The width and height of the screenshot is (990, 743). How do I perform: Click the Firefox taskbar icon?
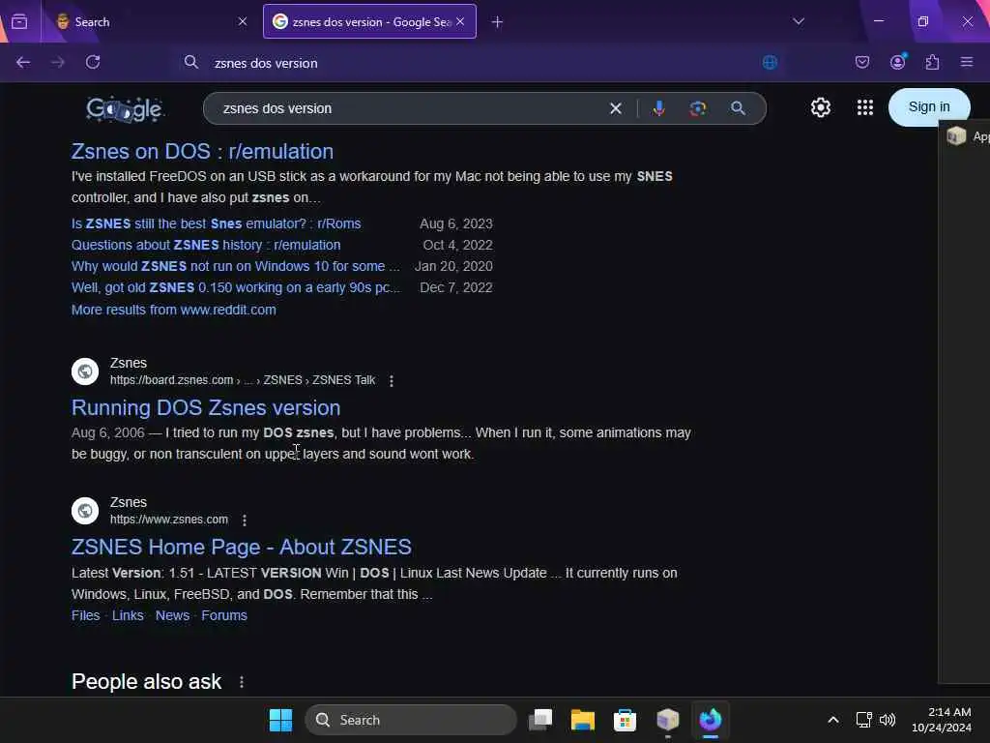tap(711, 720)
